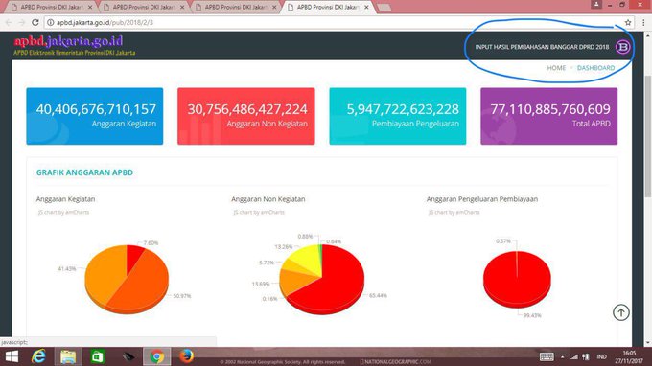Open Firefox from the taskbar
The image size is (652, 366).
tap(186, 356)
